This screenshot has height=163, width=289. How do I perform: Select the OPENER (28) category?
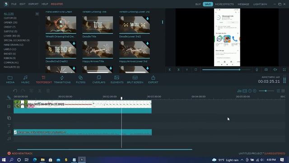[x=10, y=23]
